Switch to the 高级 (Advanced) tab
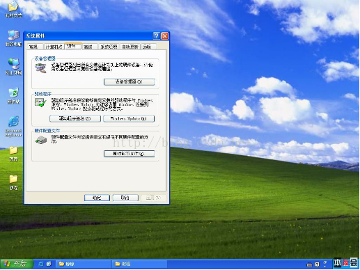Screen dimensions: 360x270 pyautogui.click(x=90, y=47)
